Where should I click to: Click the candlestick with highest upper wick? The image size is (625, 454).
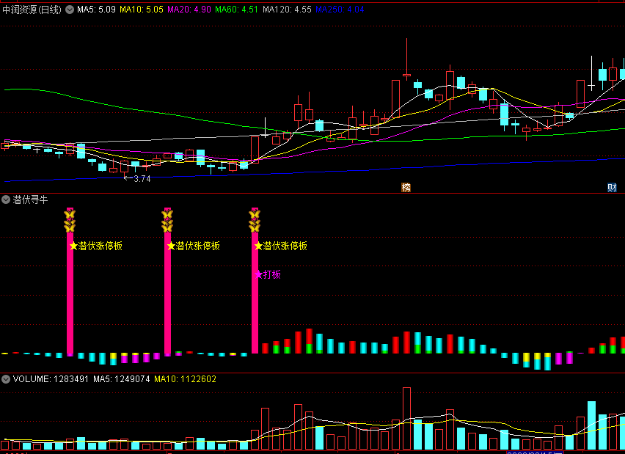[x=406, y=59]
